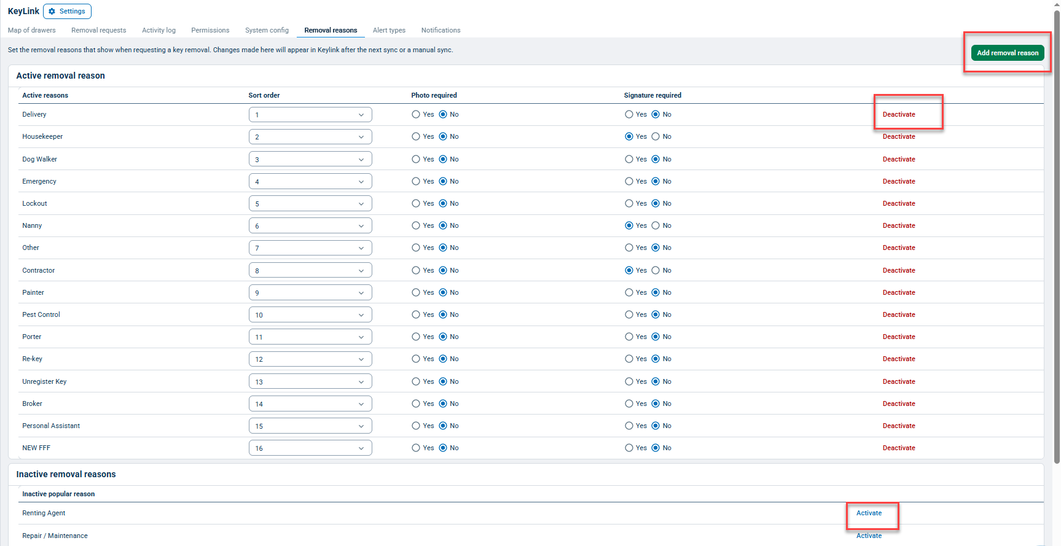
Task: Click the Photo required column header
Action: tap(434, 95)
